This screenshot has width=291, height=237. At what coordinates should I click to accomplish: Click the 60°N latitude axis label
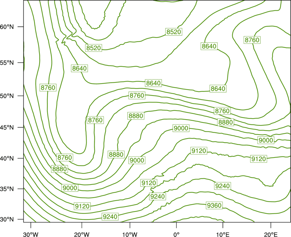pyautogui.click(x=7, y=27)
